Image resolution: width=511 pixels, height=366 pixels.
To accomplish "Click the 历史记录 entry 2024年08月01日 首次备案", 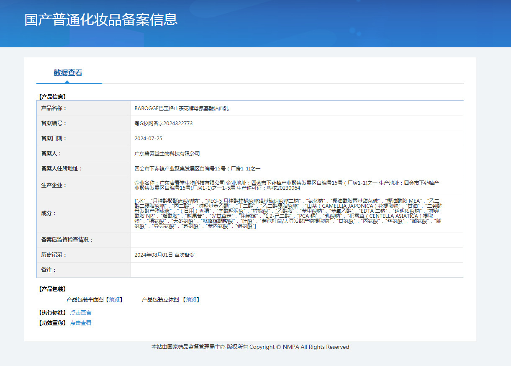I will tap(164, 255).
